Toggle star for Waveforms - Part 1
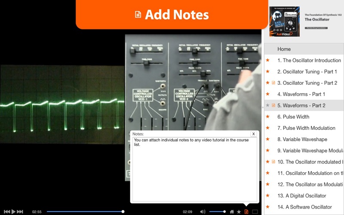The height and width of the screenshot is (215, 344). [x=267, y=94]
